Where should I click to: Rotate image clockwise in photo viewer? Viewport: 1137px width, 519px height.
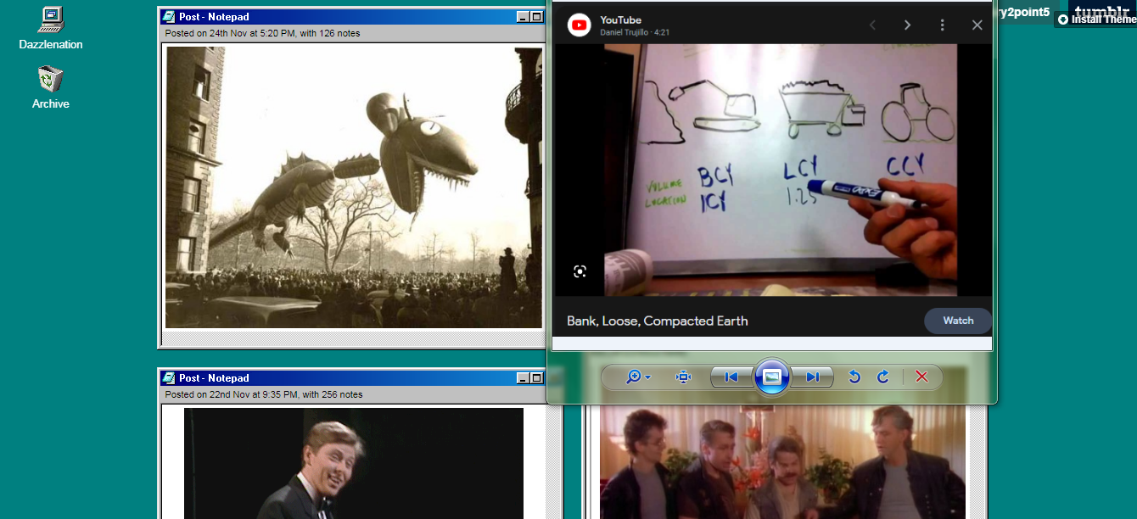tap(882, 377)
